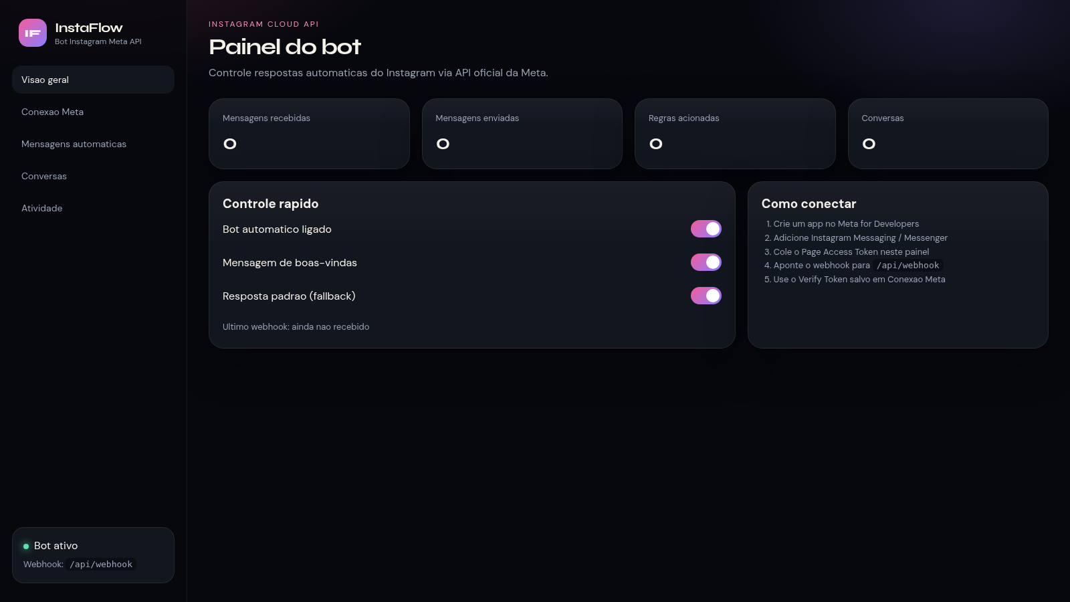Open the Atividade sidebar item
The height and width of the screenshot is (602, 1070).
[93, 208]
